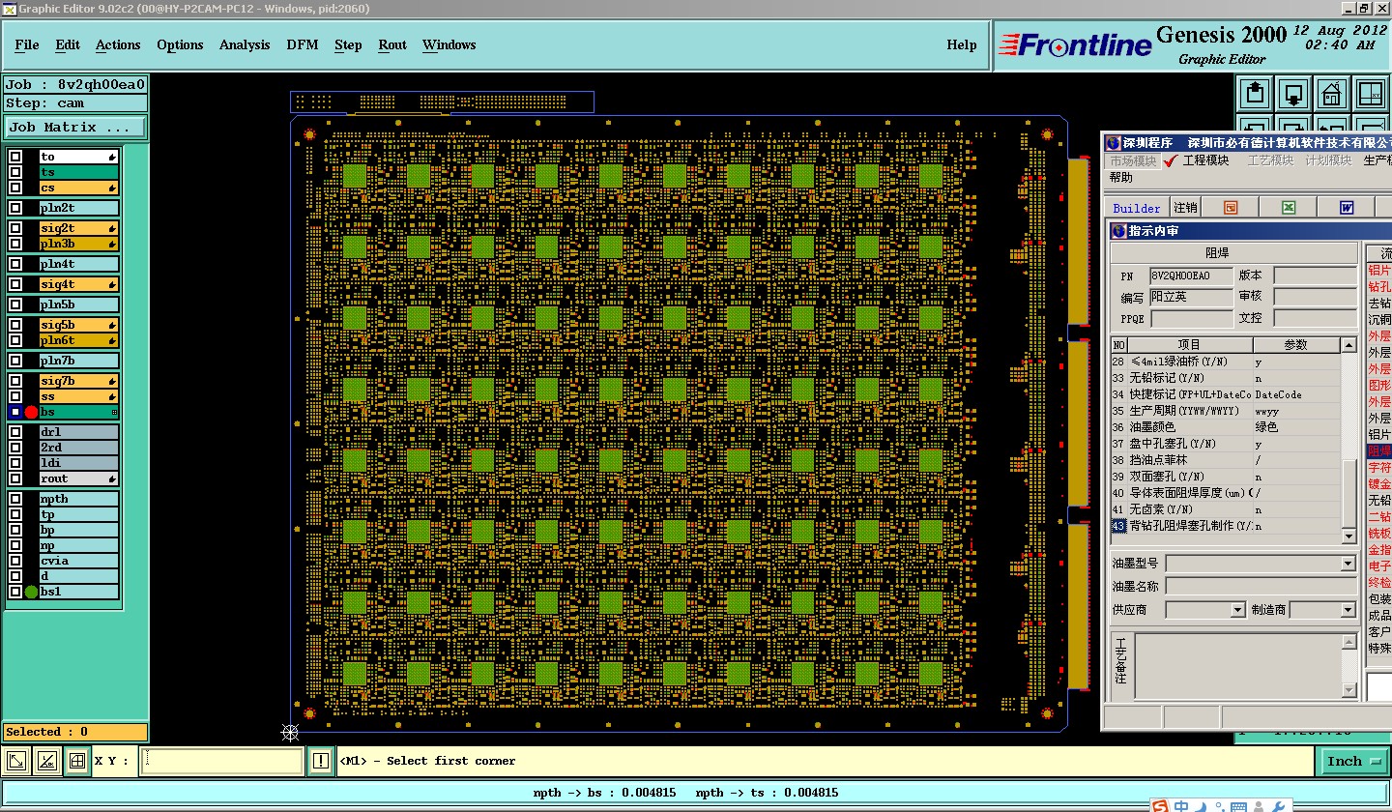Open the 制造商 dropdown

pos(1348,610)
